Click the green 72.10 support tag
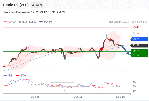149x101 pixels. (139, 51)
